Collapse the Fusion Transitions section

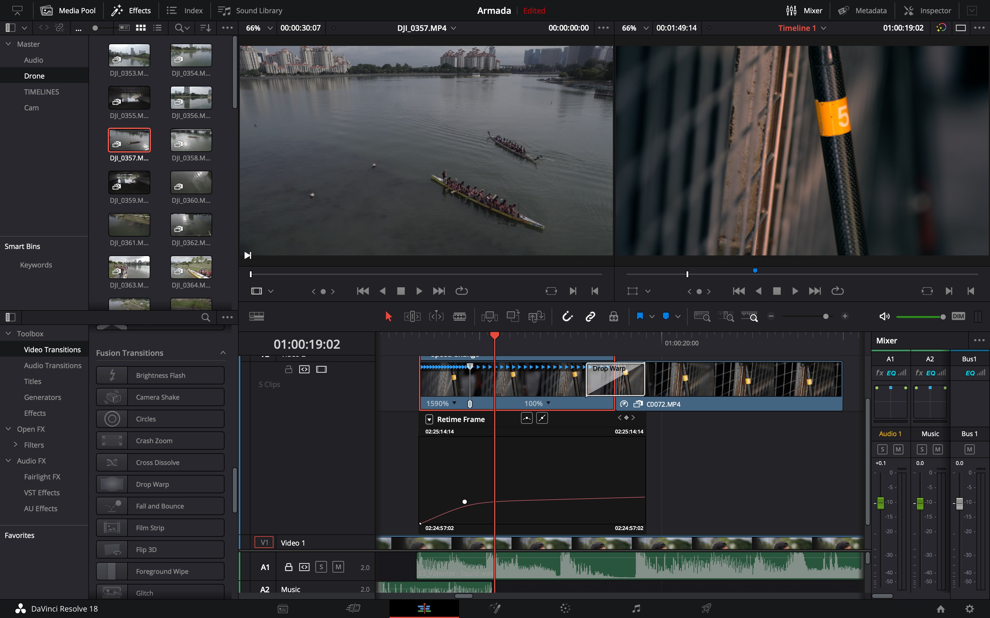(x=223, y=353)
